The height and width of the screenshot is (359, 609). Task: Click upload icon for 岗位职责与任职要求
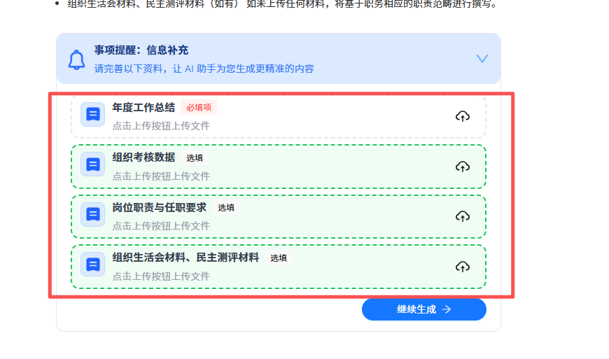[462, 216]
